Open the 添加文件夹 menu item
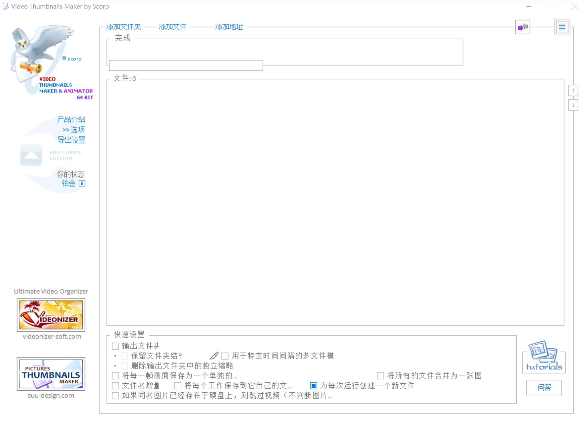Screen dimensions: 585x423 point(124,27)
